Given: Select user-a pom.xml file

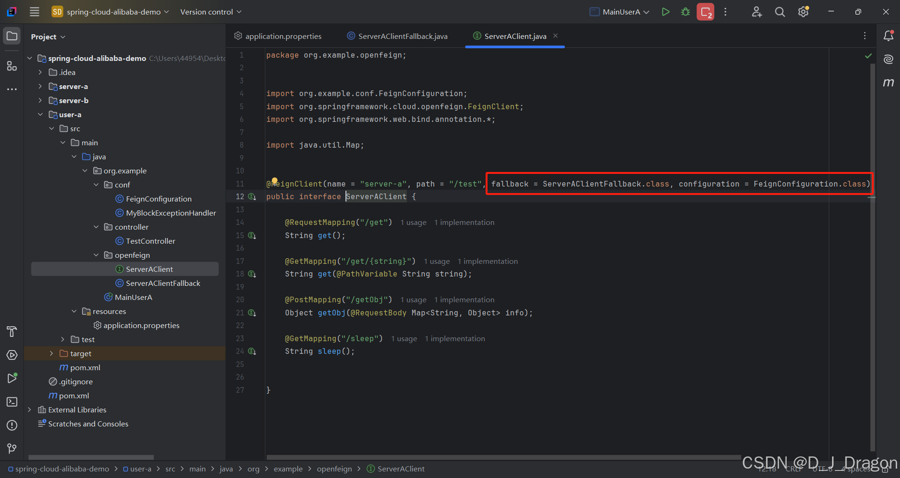Looking at the screenshot, I should click(85, 367).
